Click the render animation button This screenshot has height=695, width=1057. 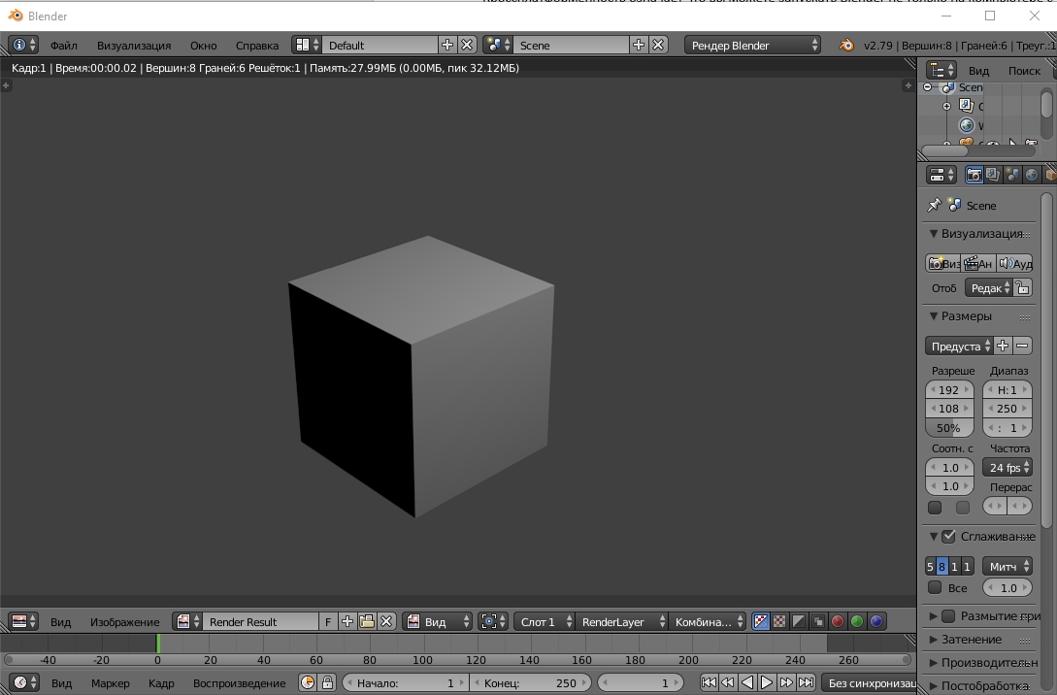tap(977, 263)
